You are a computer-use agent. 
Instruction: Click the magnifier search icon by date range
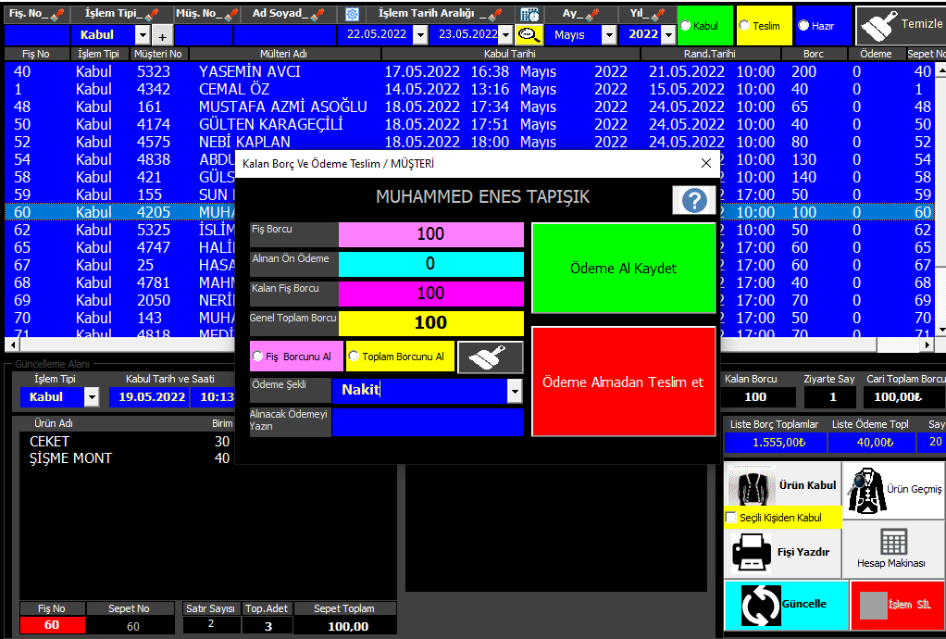(x=529, y=34)
